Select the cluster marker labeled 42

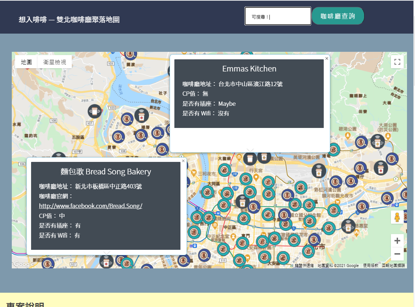283,258
